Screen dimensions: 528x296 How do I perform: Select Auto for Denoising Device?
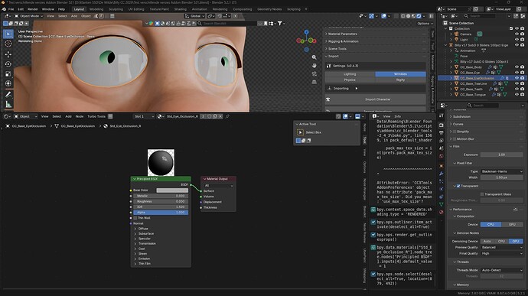(487, 241)
